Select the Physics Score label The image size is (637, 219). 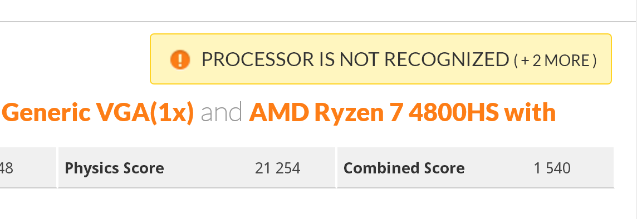click(114, 168)
